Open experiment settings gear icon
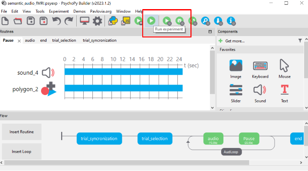Viewport: 308px width, 171px height. click(97, 21)
